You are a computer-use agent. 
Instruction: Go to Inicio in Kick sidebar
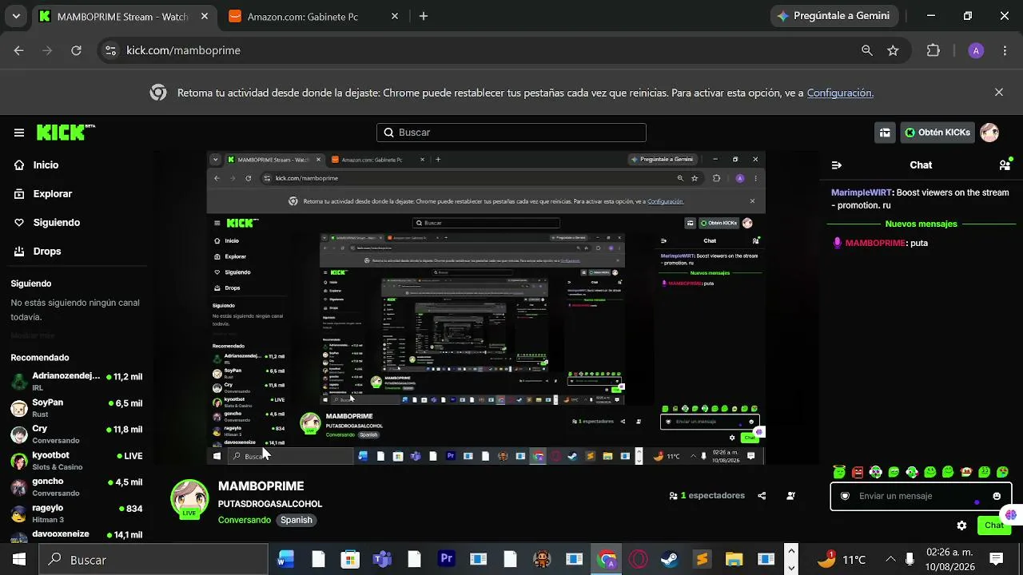click(x=37, y=165)
